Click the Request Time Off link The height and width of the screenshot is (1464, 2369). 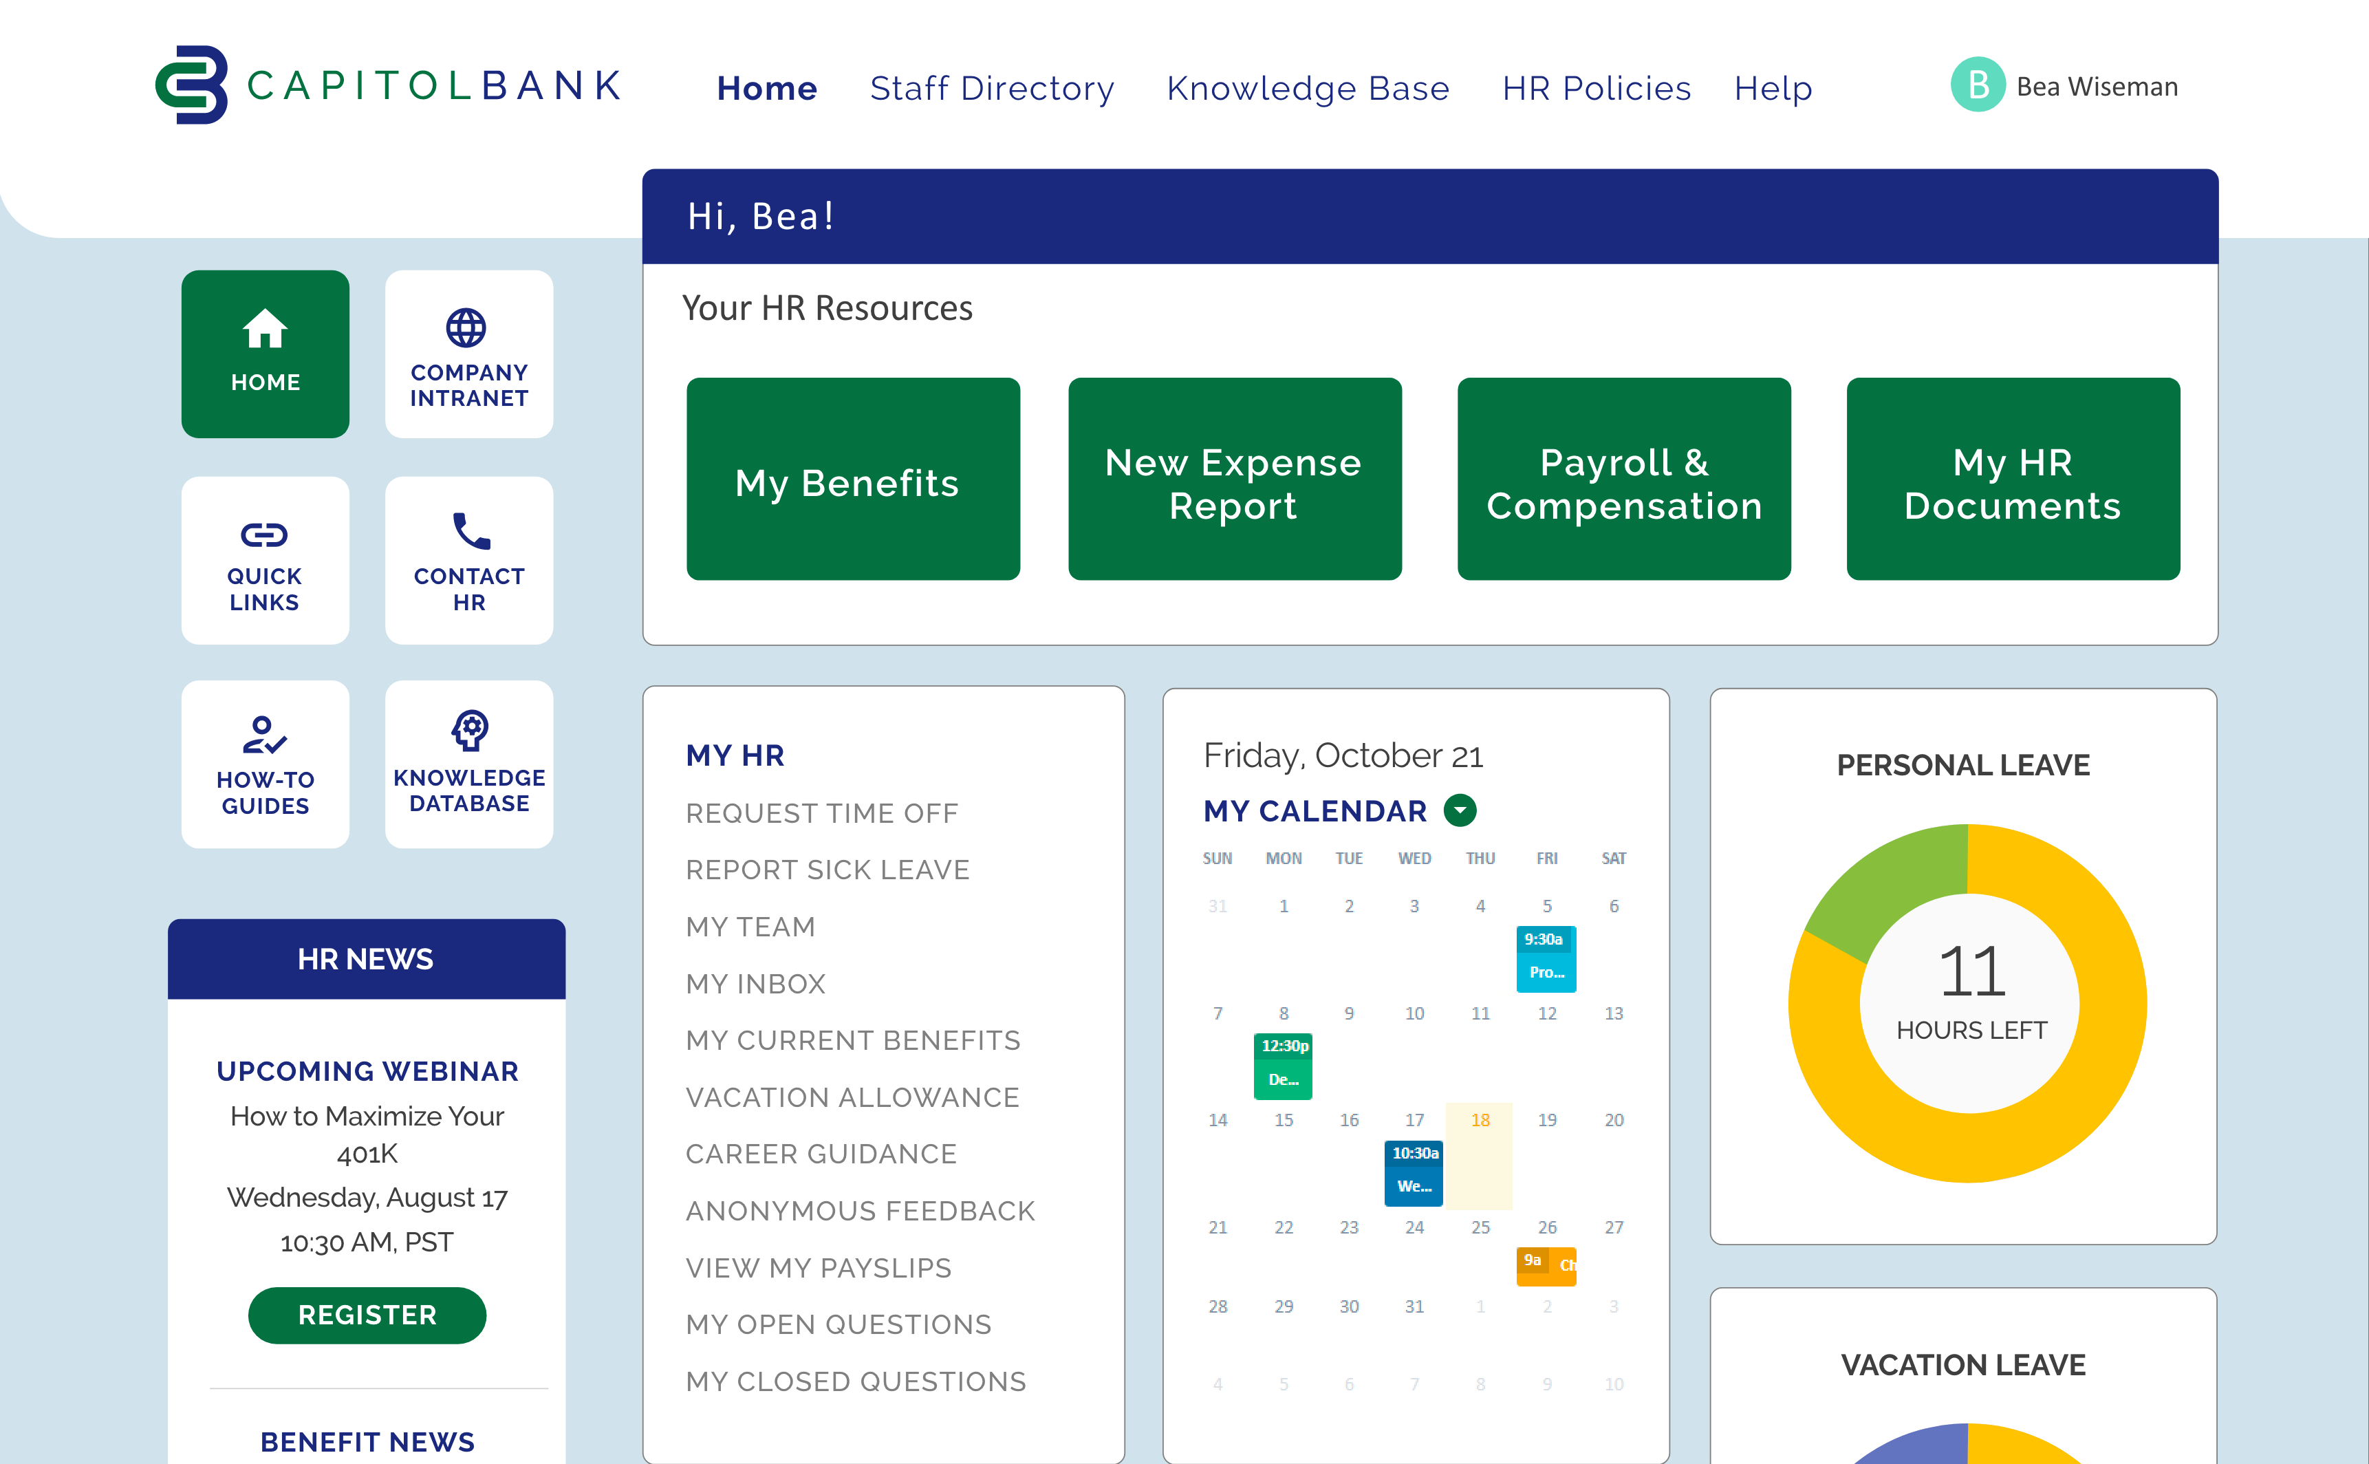[x=821, y=813]
